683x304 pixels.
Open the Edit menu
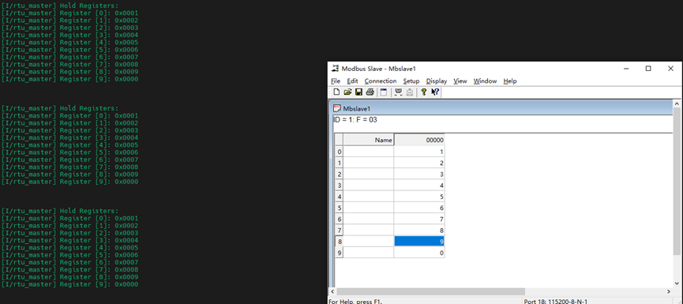(352, 81)
